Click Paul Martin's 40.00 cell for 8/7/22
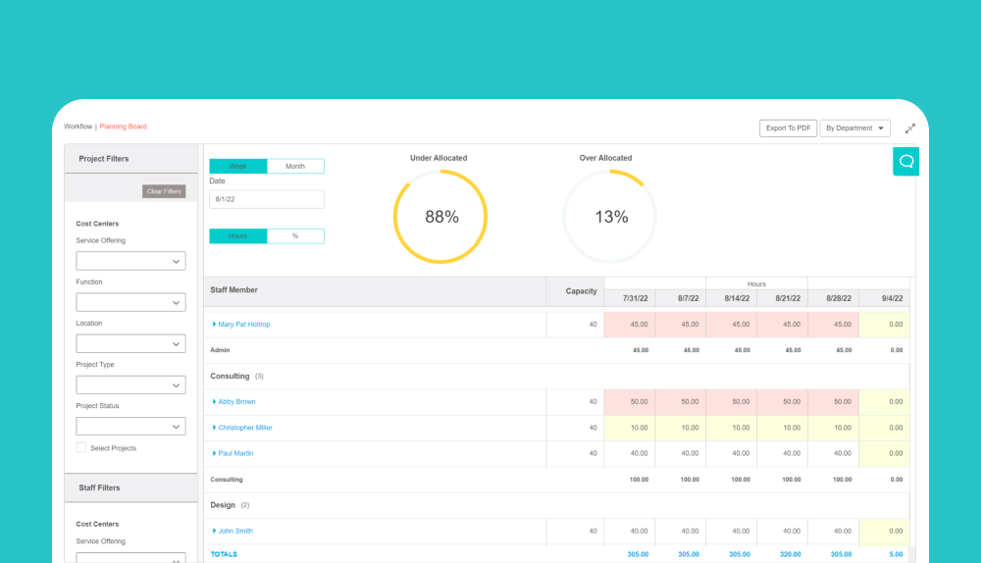 coord(681,453)
